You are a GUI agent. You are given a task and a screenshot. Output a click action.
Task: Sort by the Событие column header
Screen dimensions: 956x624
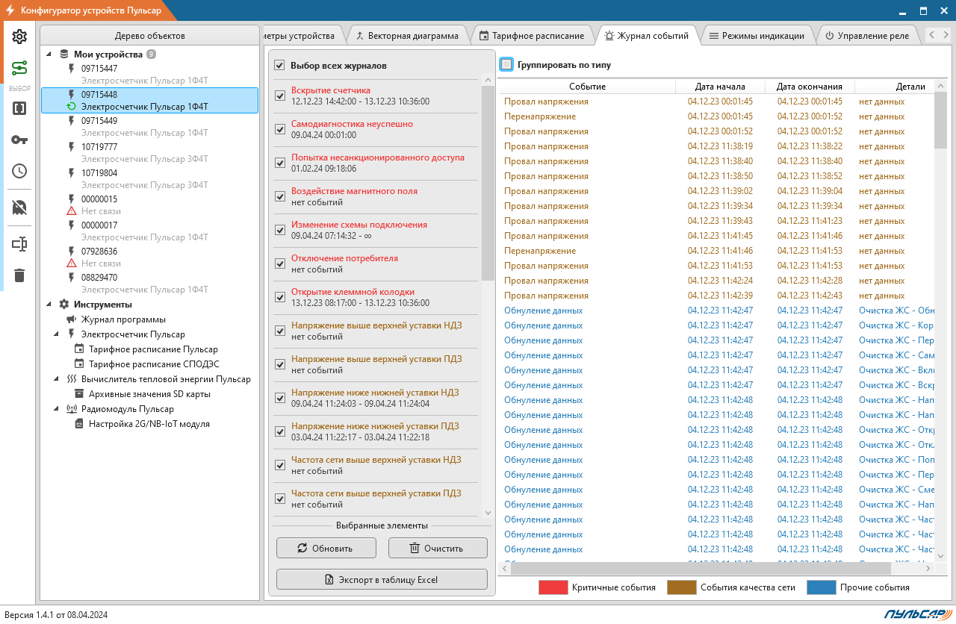point(587,87)
